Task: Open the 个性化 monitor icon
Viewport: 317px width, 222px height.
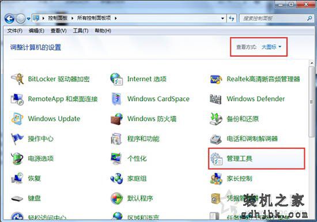Action: click(116, 159)
